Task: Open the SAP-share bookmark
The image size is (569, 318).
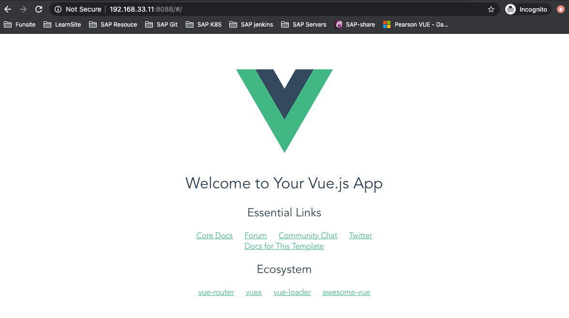Action: [355, 25]
